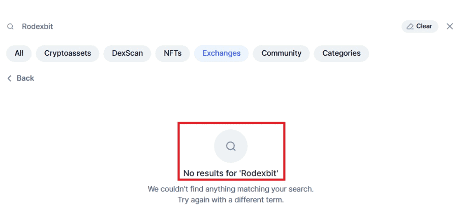Click the 'Rodexbit' text in search field
The height and width of the screenshot is (210, 466).
pyautogui.click(x=37, y=26)
